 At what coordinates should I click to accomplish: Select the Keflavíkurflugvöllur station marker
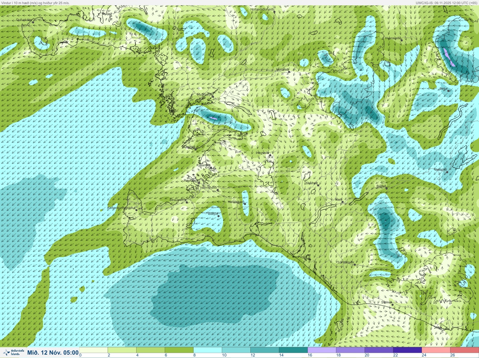coord(137,210)
